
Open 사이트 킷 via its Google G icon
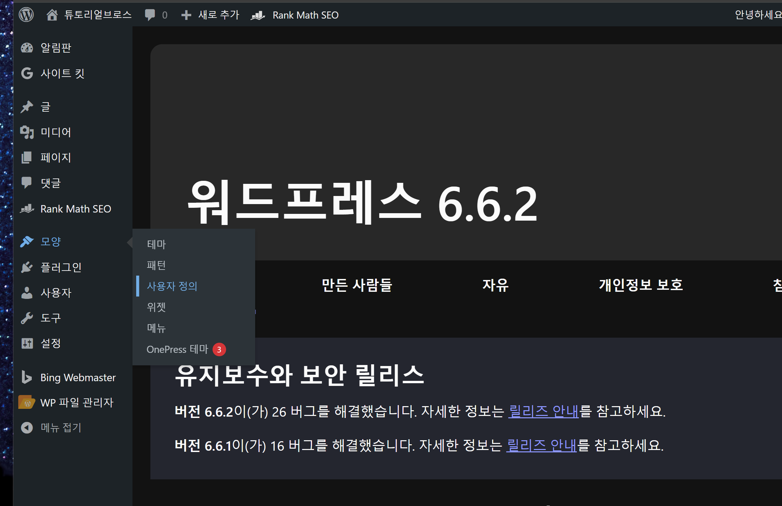point(27,73)
